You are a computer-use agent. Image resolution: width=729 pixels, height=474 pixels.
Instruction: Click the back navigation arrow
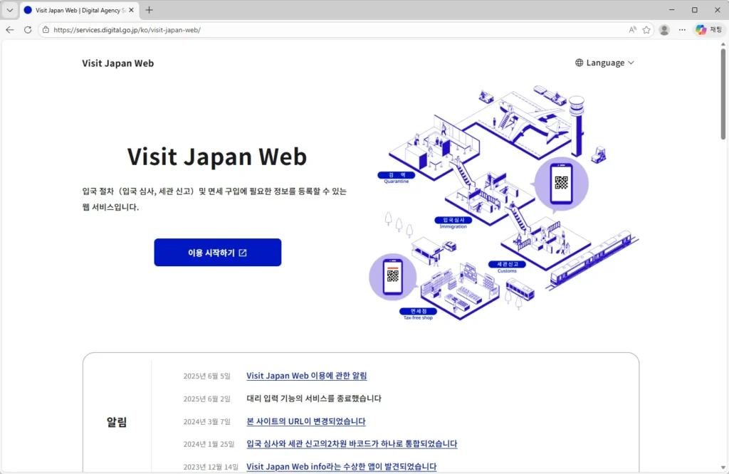click(x=9, y=29)
